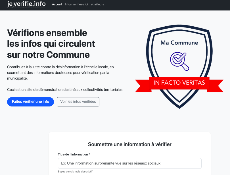The image size is (230, 175).
Task: Click the red IN FACTO VERITAS ribbon
Action: click(x=179, y=83)
